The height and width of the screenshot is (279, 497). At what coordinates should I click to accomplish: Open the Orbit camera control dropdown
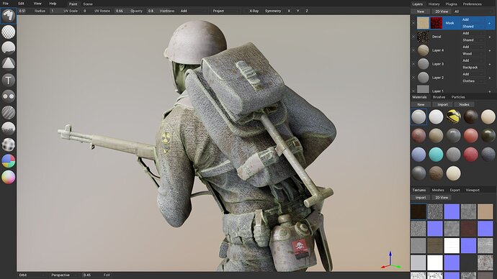tap(32, 275)
